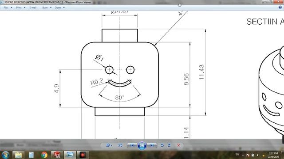Image resolution: width=284 pixels, height=159 pixels.
Task: Click the 80° angle label
Action: pos(119,98)
